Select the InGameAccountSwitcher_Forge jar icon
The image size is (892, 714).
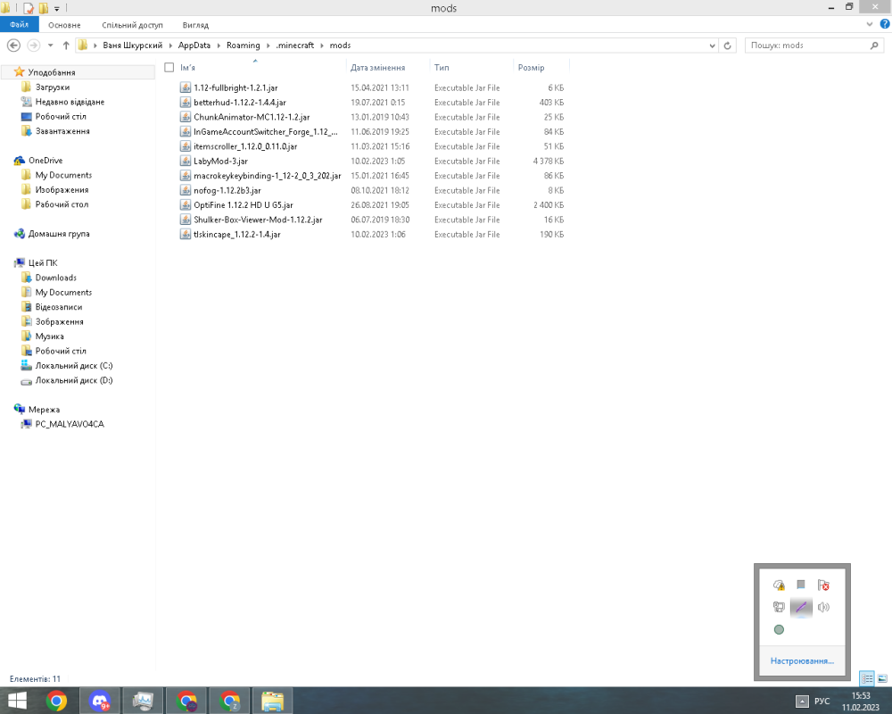coord(186,131)
